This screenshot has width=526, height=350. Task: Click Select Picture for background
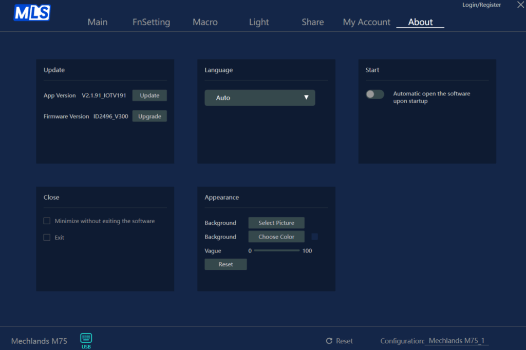click(x=276, y=223)
